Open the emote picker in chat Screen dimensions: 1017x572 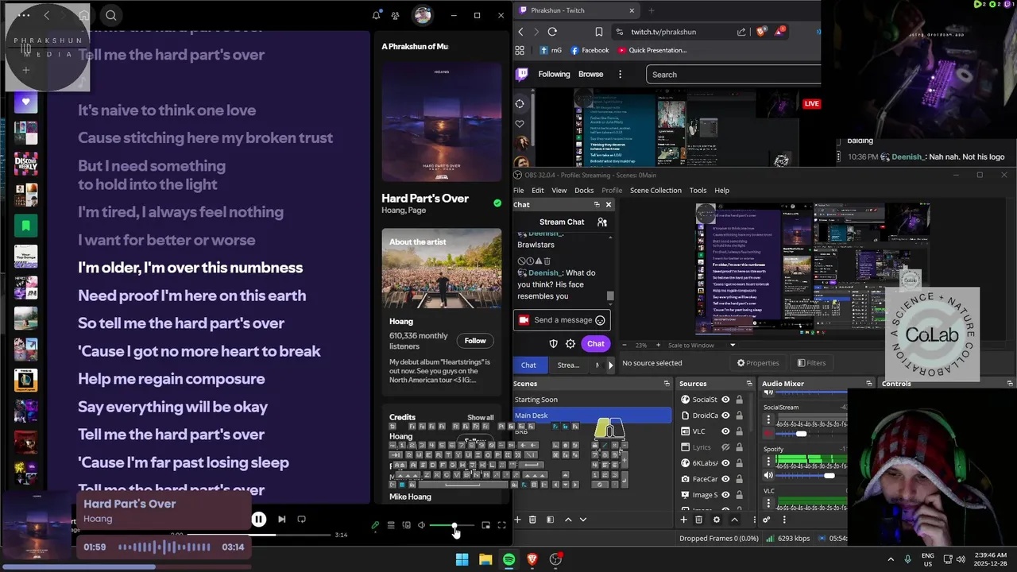600,320
